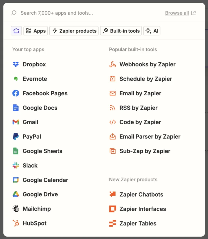The image size is (208, 239).
Task: Switch to the Apps filter tab
Action: click(35, 31)
